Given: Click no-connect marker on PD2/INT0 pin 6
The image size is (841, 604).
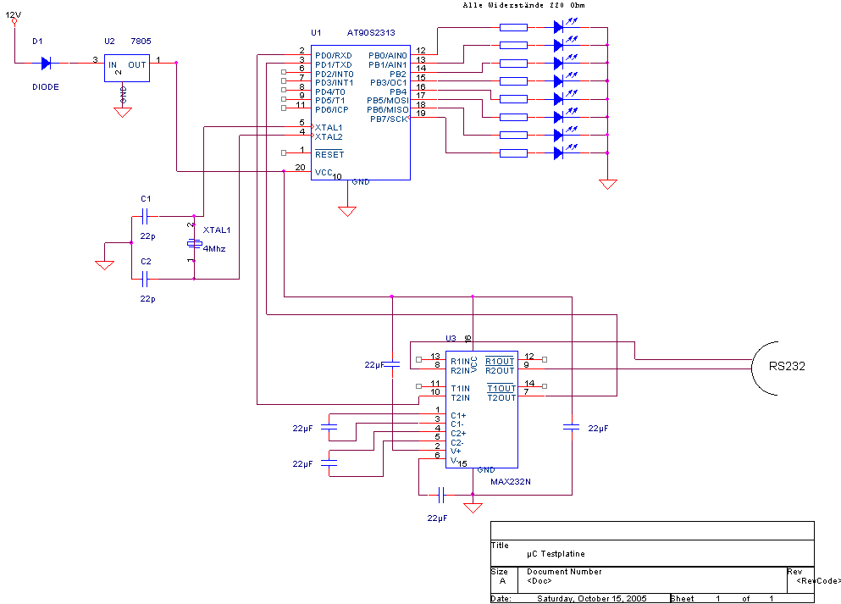Looking at the screenshot, I should 284,72.
